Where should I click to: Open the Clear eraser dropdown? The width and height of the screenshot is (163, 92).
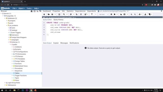tap(140, 14)
